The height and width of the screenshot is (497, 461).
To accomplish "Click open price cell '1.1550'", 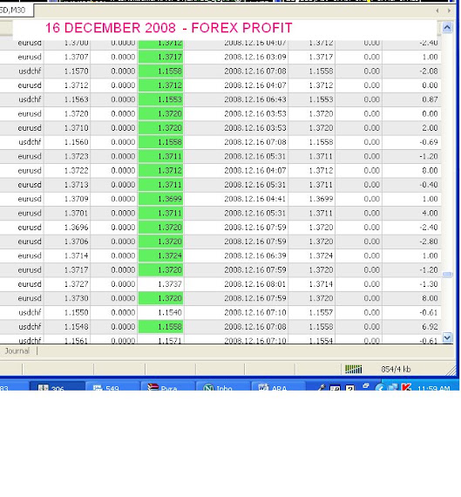I will [76, 312].
